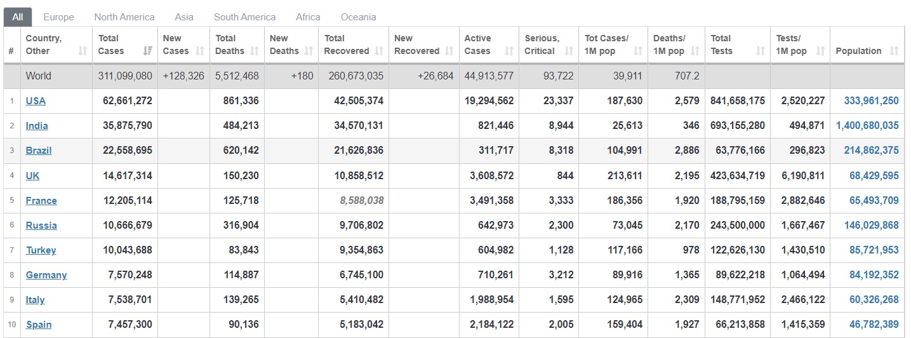Screen dimensions: 911x338
Task: Sort by Country, Other column arrows
Action: (x=83, y=51)
